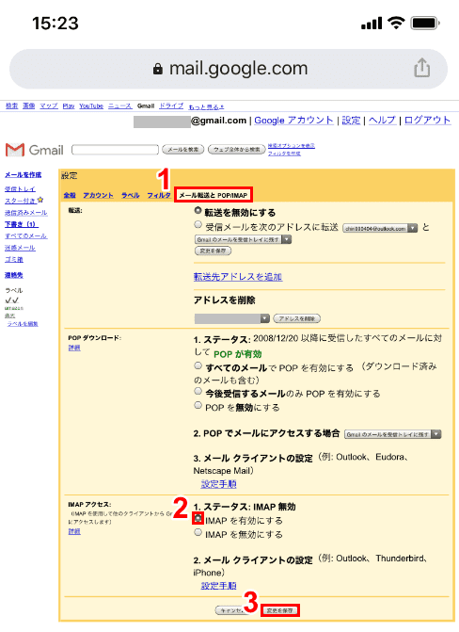Select メール転送と POP/IMAP tab
The image size is (459, 632).
click(x=214, y=195)
